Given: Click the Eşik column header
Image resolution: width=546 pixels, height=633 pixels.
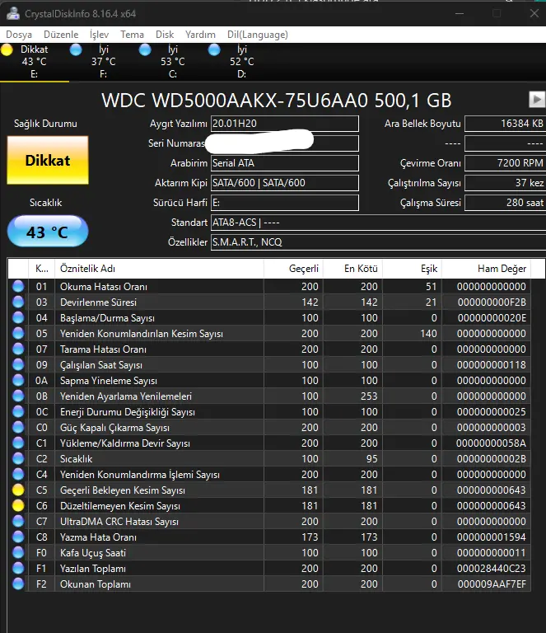Looking at the screenshot, I should [412, 269].
